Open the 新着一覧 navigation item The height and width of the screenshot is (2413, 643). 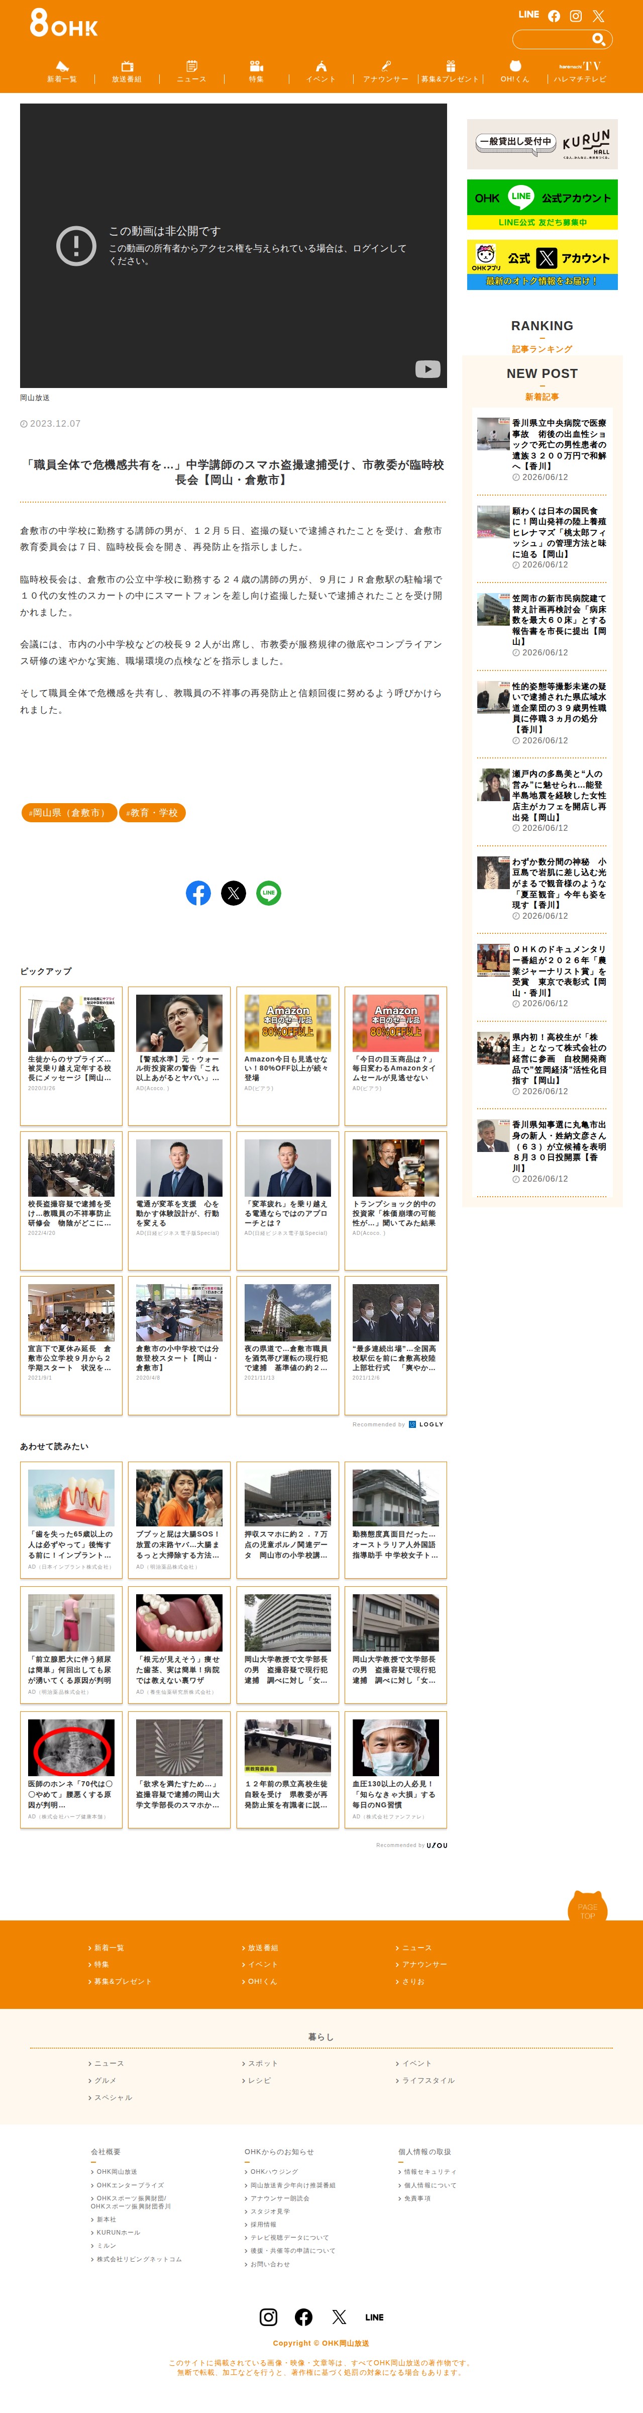coord(62,72)
